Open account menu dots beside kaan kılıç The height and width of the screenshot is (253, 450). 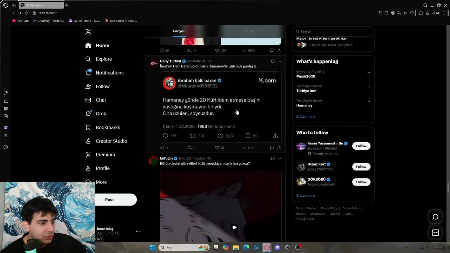click(138, 231)
